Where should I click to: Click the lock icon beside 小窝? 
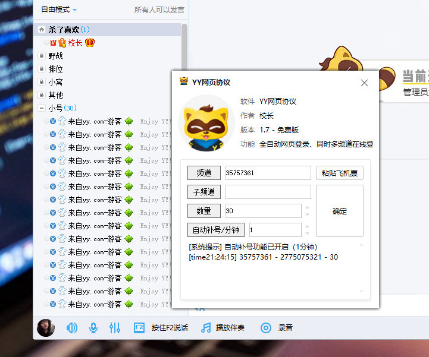coord(42,82)
